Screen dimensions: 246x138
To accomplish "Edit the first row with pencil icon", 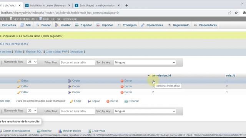I will coord(23,81).
